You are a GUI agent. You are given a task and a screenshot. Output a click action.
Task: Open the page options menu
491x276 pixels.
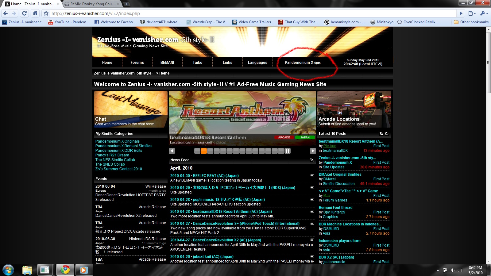(x=472, y=13)
